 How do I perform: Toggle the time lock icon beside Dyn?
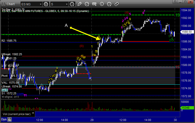[9, 119]
